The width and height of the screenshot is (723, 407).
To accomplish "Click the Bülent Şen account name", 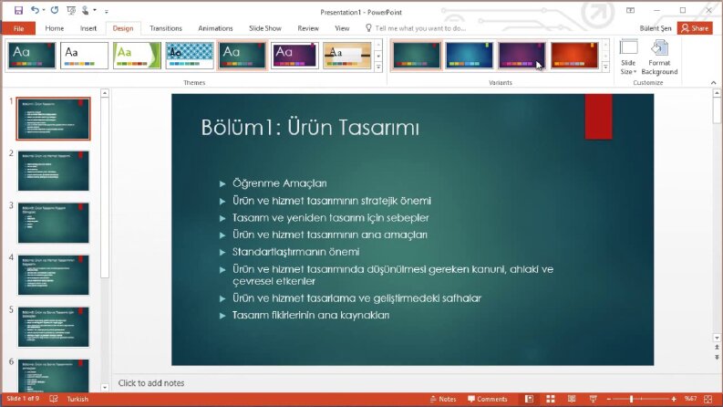I will point(656,28).
